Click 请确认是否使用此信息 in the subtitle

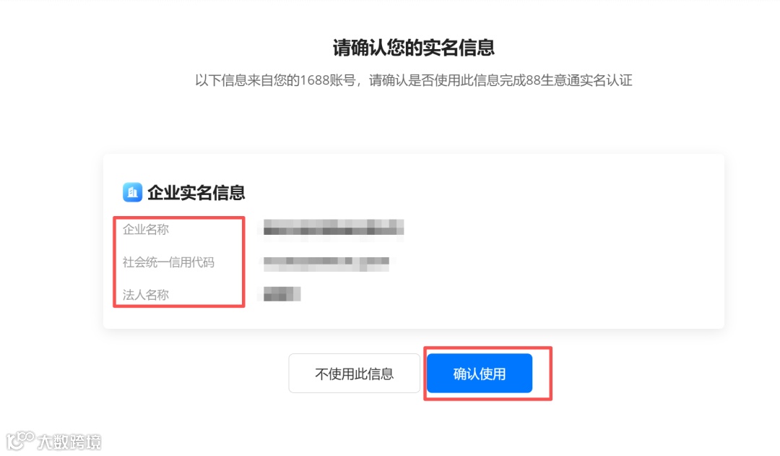click(434, 80)
